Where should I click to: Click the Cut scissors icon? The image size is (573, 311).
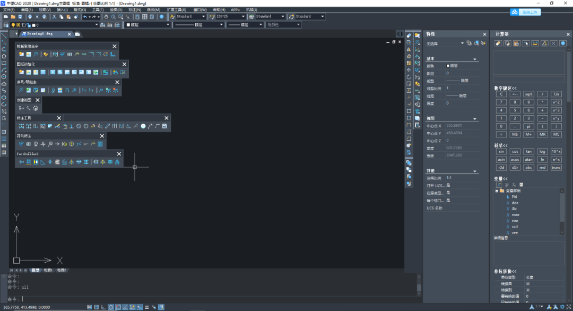pyautogui.click(x=54, y=17)
